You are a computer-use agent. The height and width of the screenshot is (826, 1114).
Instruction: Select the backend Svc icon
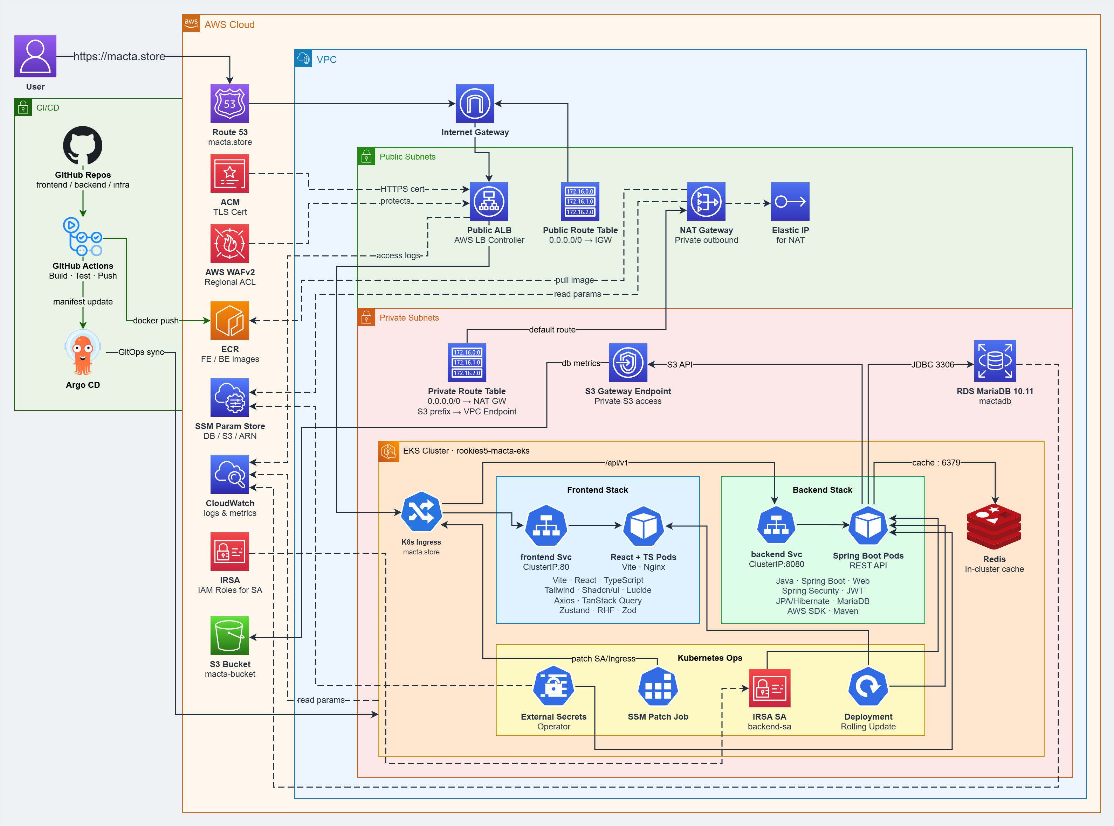point(776,525)
